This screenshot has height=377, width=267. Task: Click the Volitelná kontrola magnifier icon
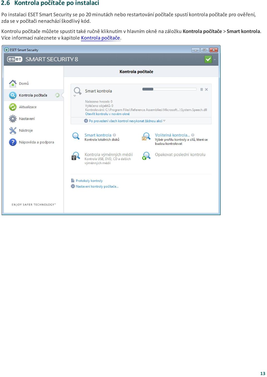146,137
